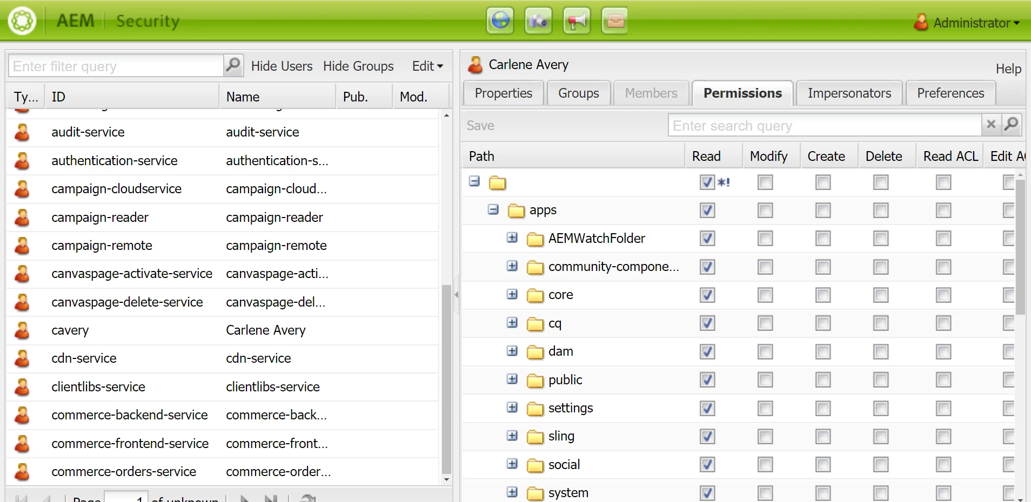The height and width of the screenshot is (502, 1031).
Task: Click user icon for campaign-remote row
Action: (22, 246)
